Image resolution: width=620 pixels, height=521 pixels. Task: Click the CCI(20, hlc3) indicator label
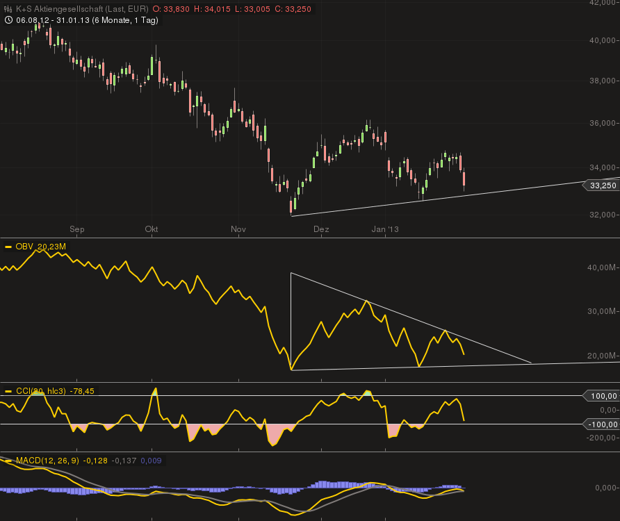click(x=41, y=391)
